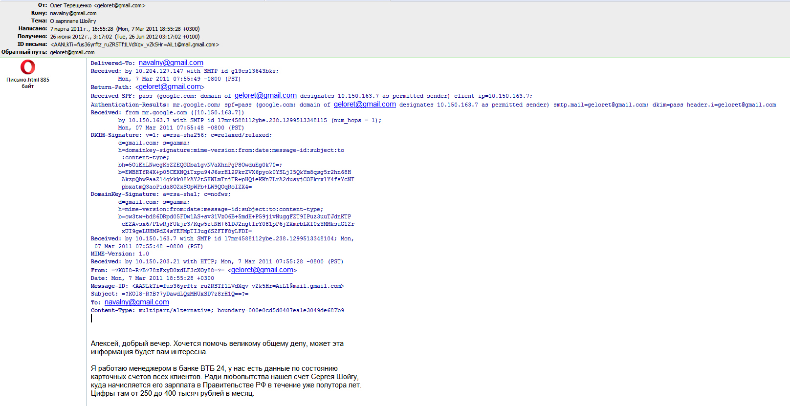Select 'Received: from mr.google.com' header line
The image size is (790, 406).
point(167,112)
